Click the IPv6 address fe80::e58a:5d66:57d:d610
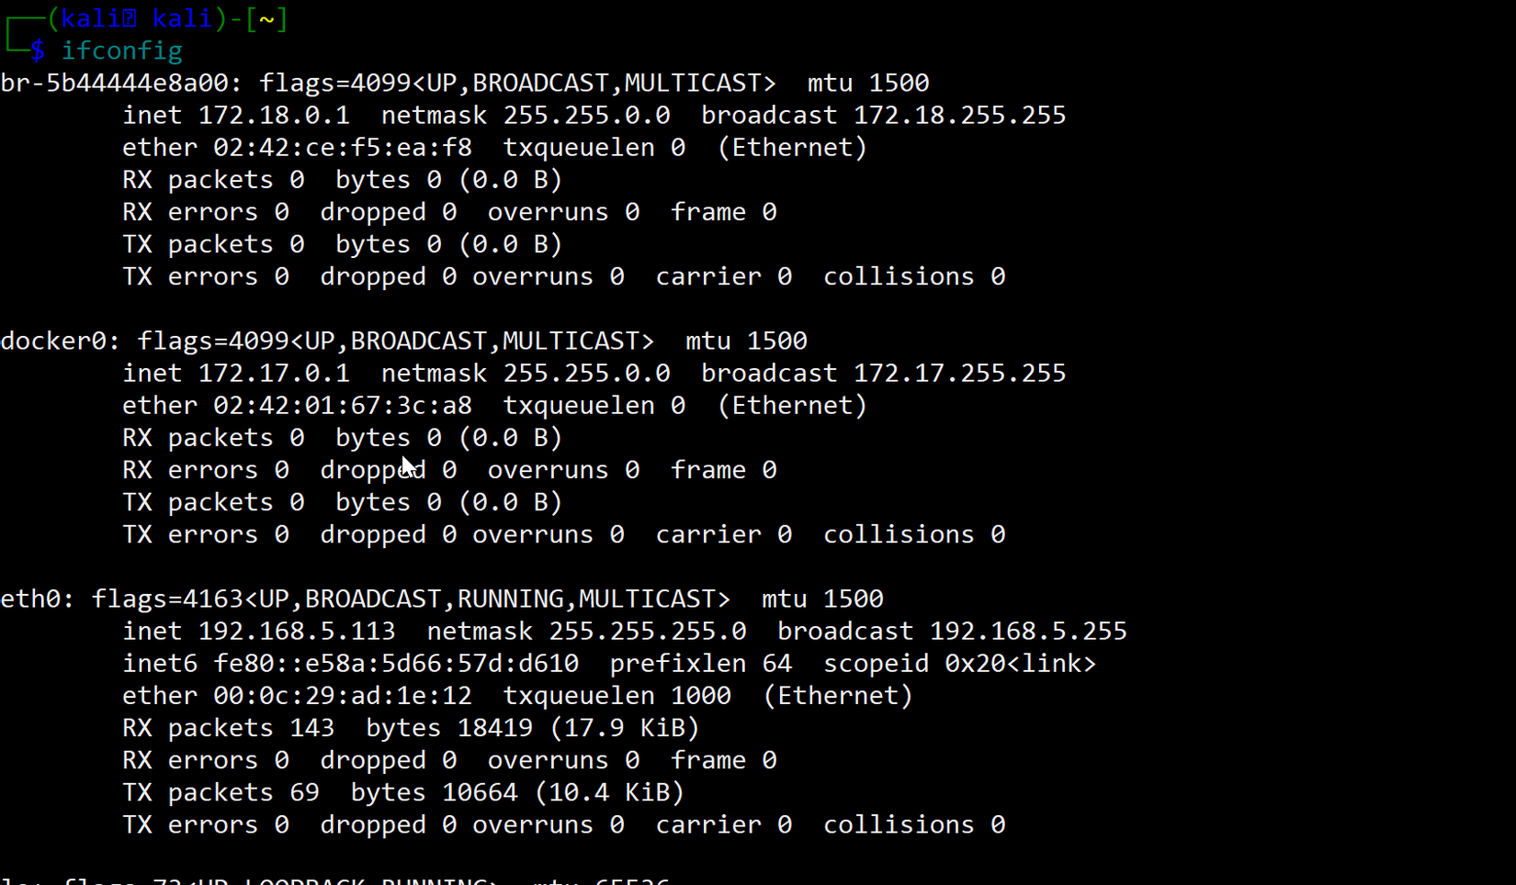 point(395,663)
